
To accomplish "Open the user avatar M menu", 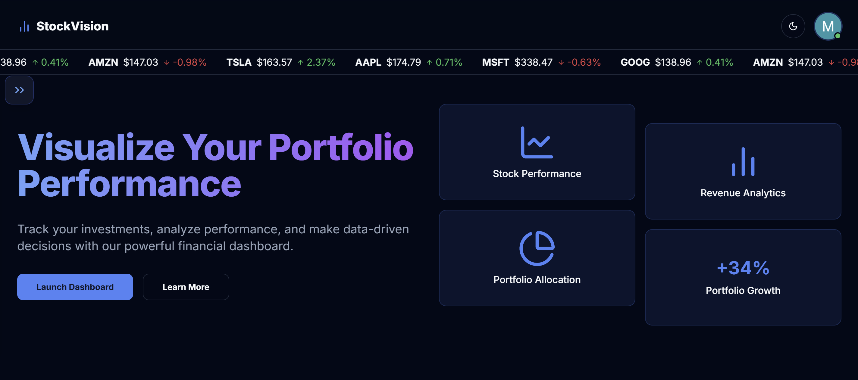I will (x=828, y=26).
